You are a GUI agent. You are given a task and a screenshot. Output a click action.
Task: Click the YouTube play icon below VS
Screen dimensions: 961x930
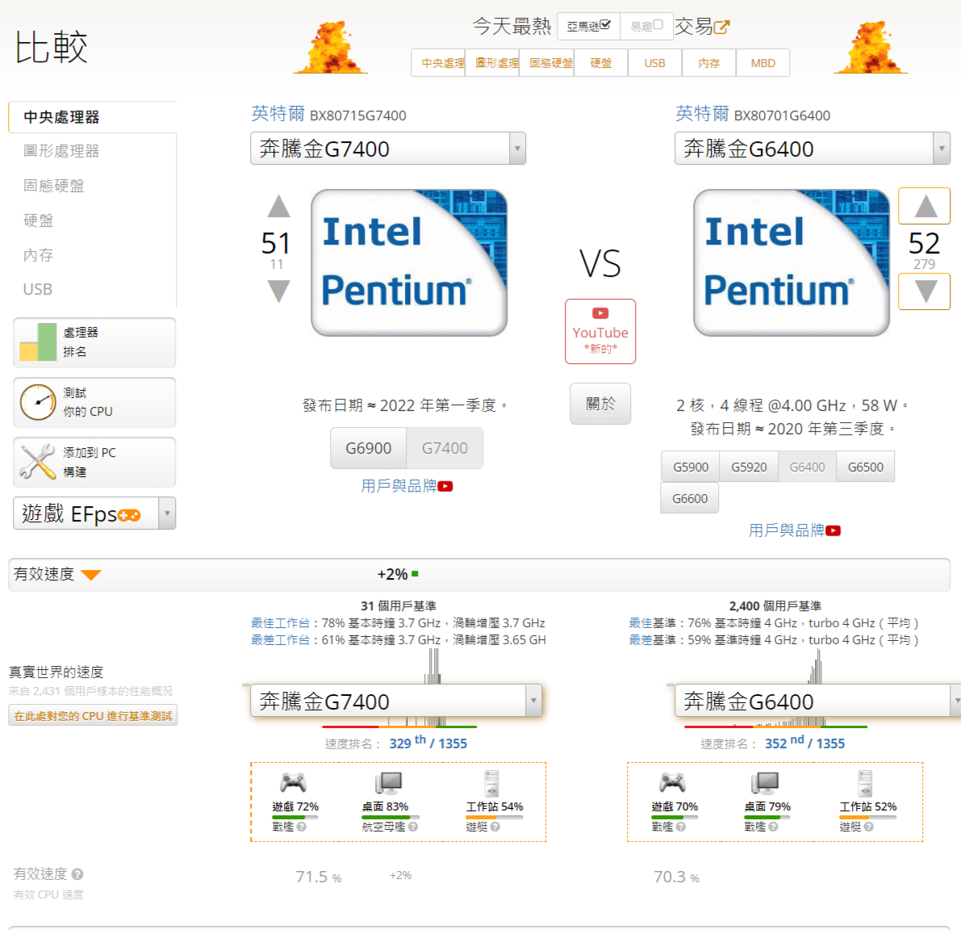pyautogui.click(x=600, y=313)
